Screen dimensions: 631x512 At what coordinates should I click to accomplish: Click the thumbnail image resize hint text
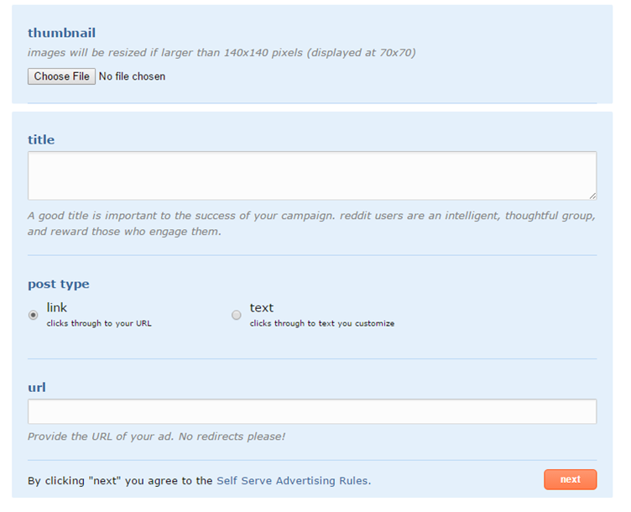[x=222, y=53]
